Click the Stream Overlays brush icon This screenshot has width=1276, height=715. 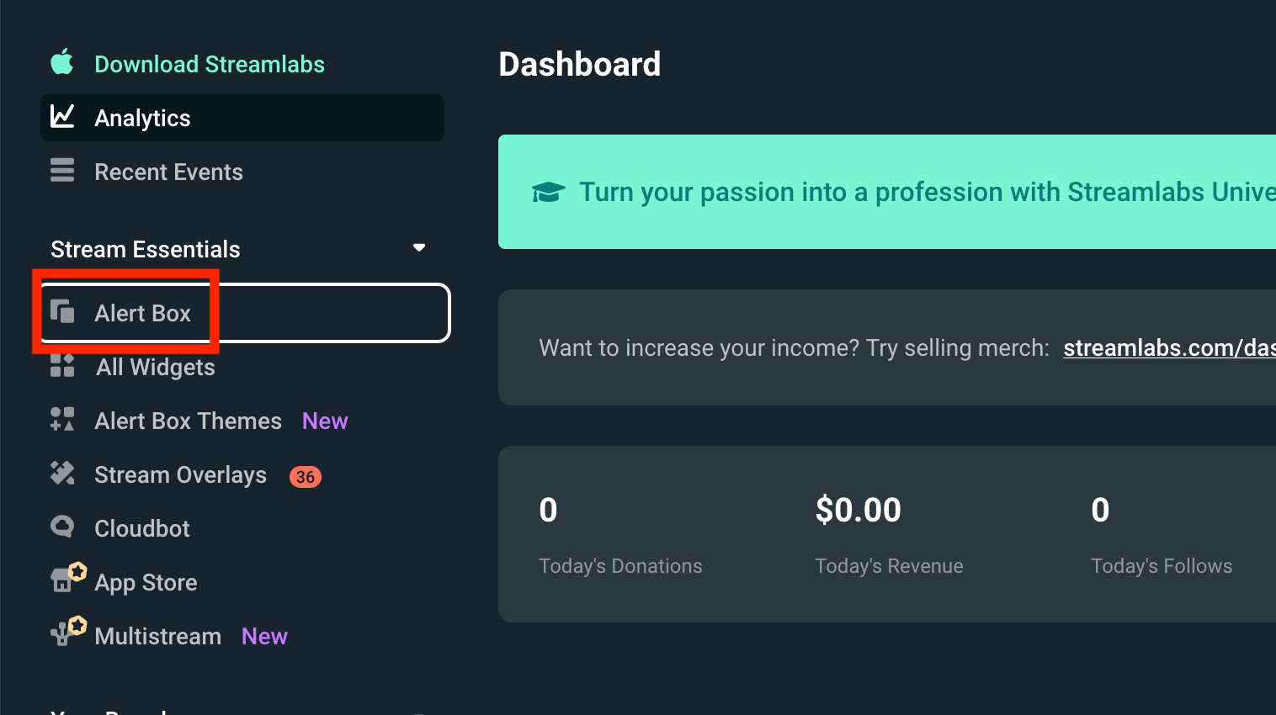point(62,474)
